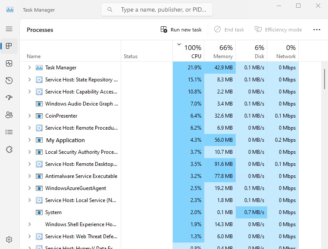The width and height of the screenshot is (328, 249).
Task: Click the My Application process icon
Action: pyautogui.click(x=39, y=140)
